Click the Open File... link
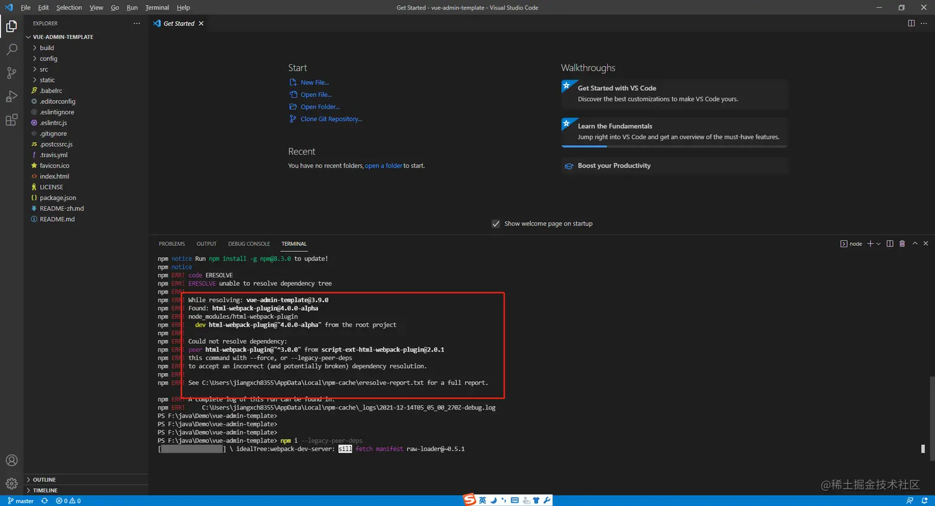This screenshot has width=935, height=506. tap(316, 95)
